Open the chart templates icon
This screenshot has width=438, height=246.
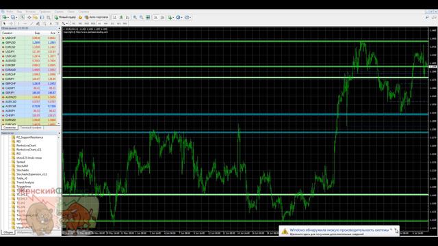187,17
